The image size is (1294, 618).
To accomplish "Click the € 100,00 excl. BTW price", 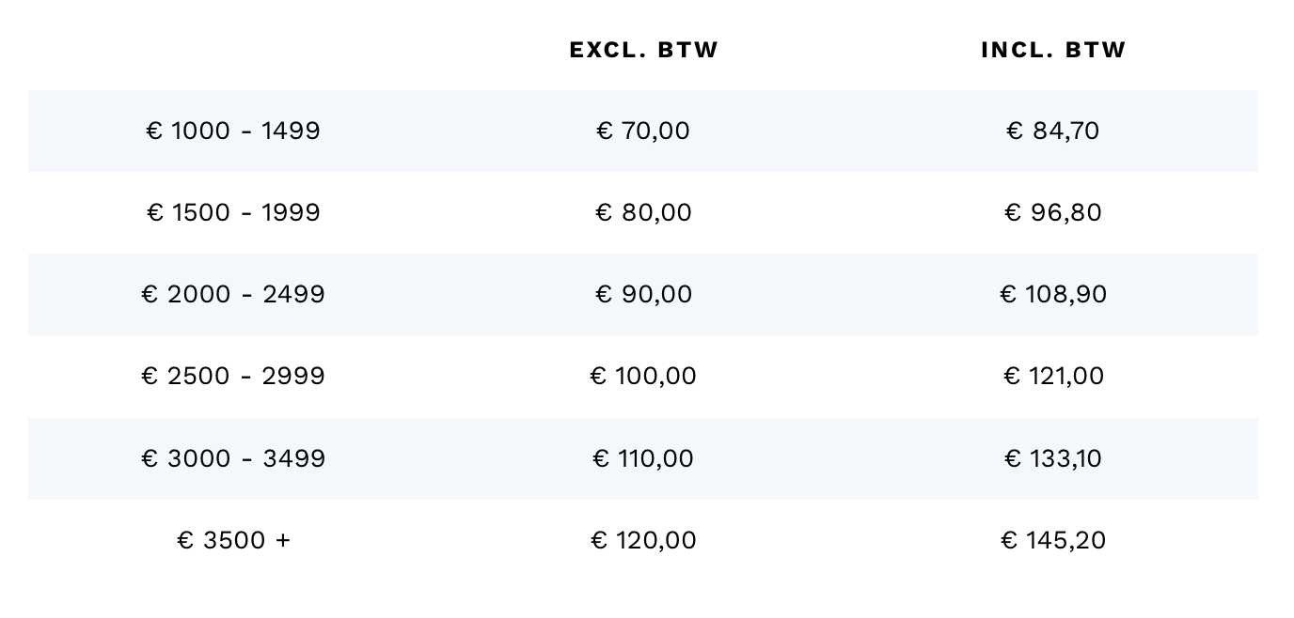I will (643, 376).
